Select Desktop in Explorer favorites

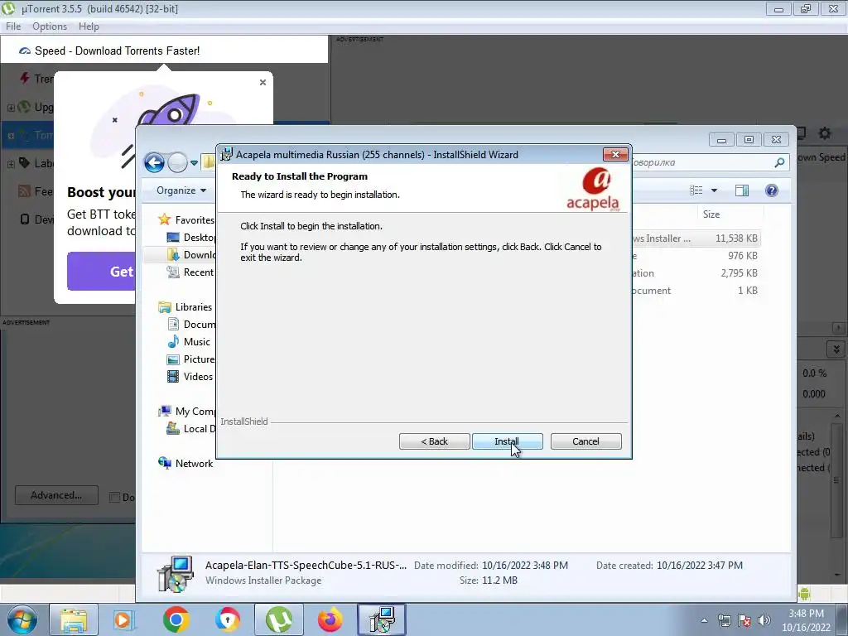pyautogui.click(x=191, y=238)
